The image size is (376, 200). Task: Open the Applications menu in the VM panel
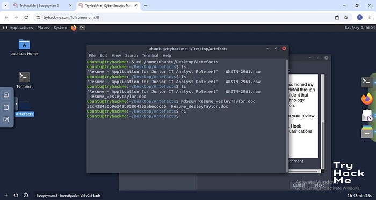(21, 28)
